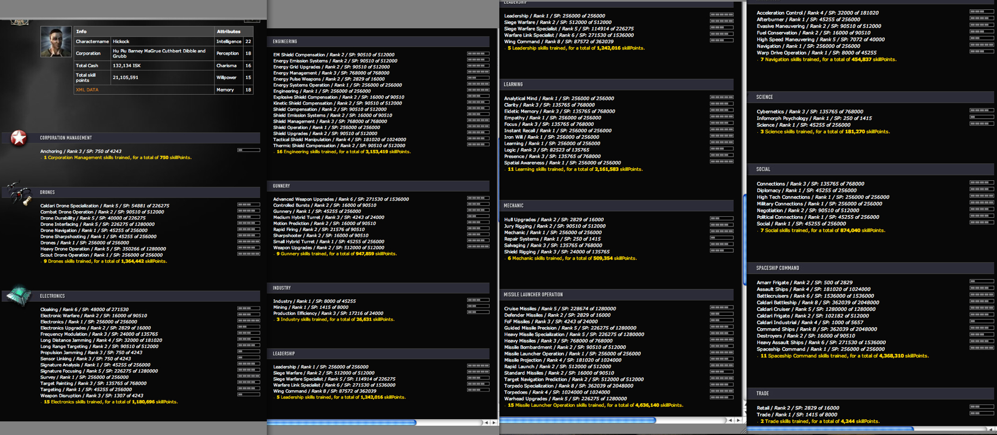This screenshot has width=997, height=435.
Task: Click the Anchoring skill level indicator
Action: coord(248,150)
